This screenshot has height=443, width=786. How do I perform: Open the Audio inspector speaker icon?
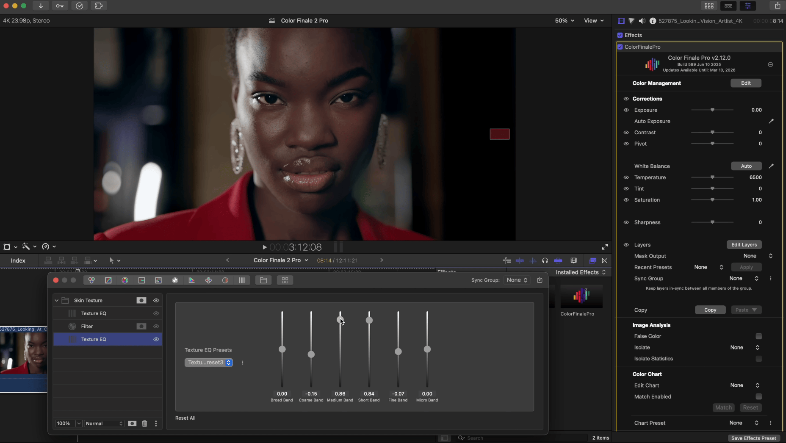tap(642, 21)
